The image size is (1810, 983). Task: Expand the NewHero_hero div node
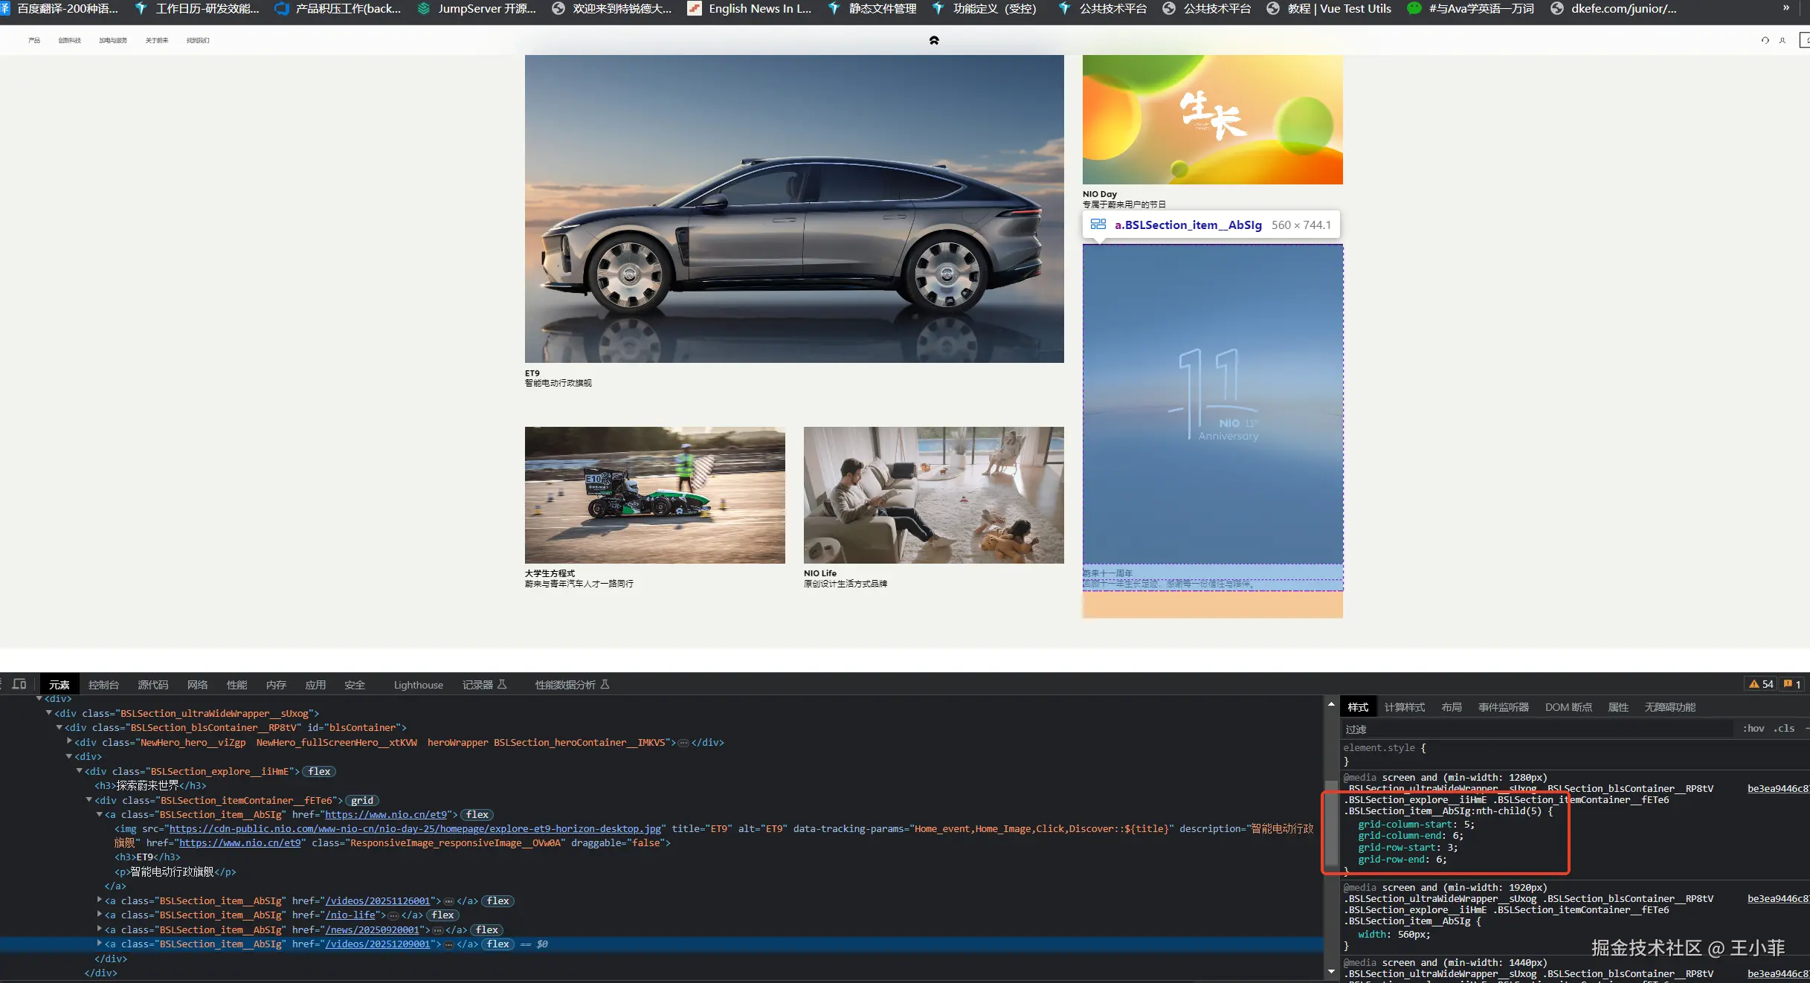click(x=69, y=742)
